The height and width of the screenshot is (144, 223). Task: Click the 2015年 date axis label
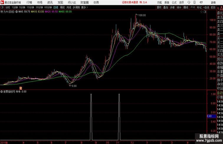click(4, 143)
